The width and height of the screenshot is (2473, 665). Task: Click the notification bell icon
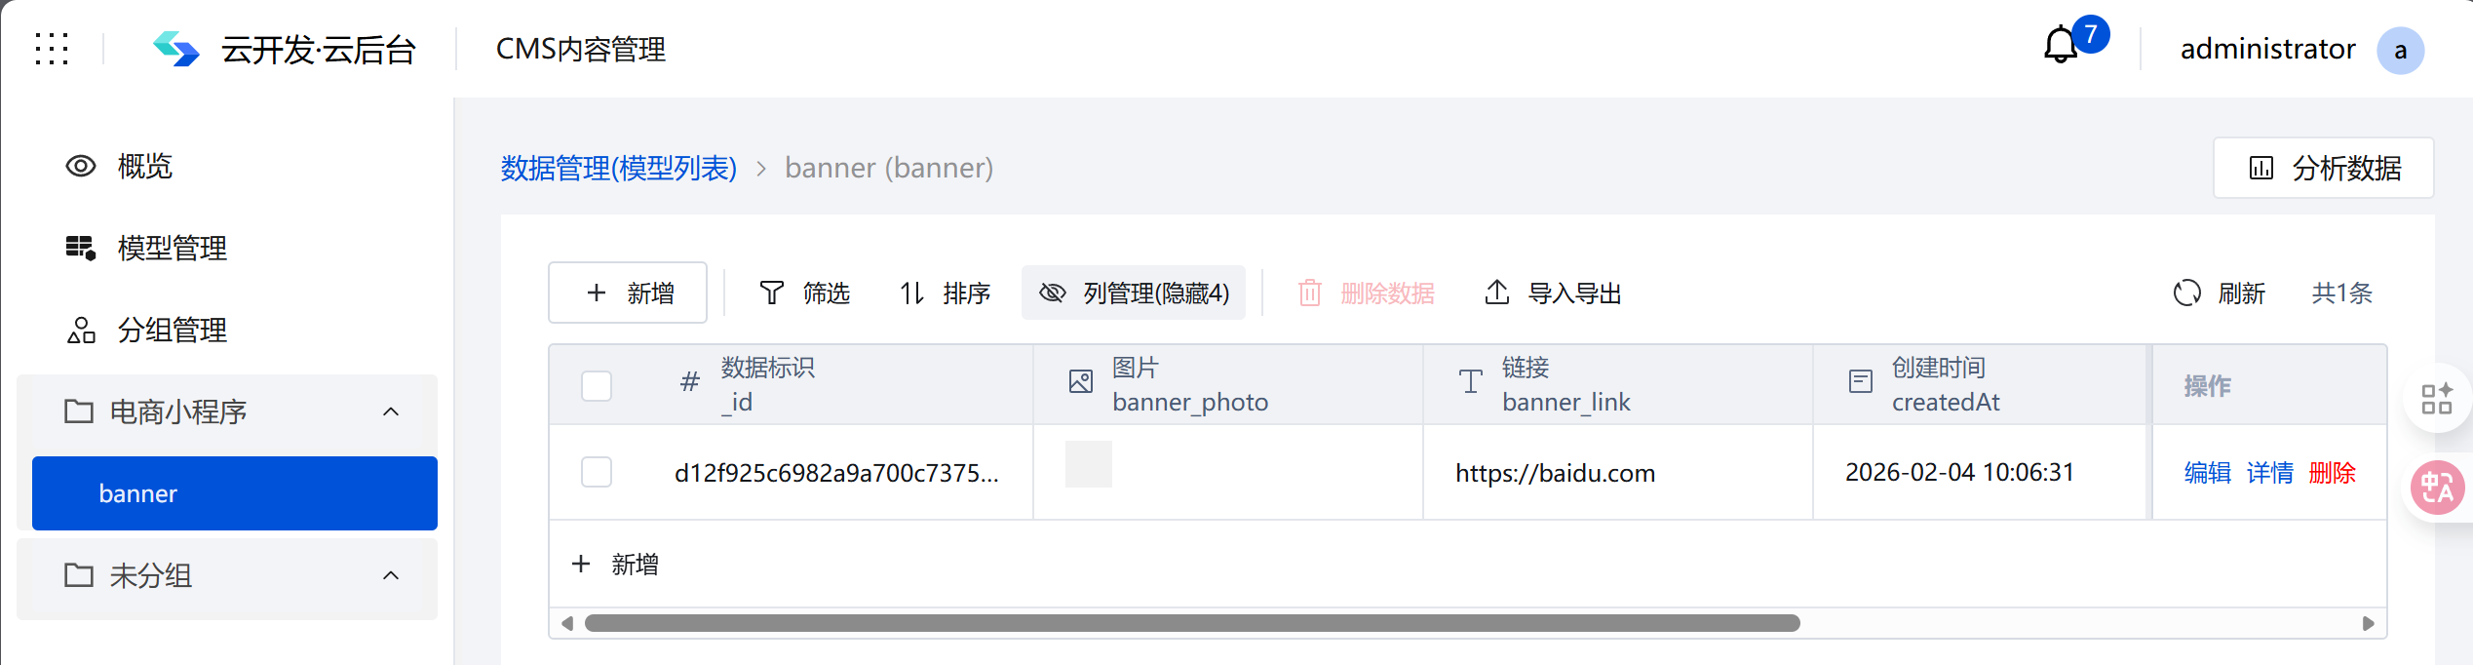(2060, 46)
